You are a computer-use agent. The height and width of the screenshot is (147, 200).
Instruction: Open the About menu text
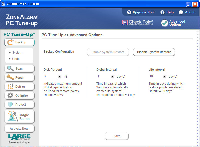point(190,12)
